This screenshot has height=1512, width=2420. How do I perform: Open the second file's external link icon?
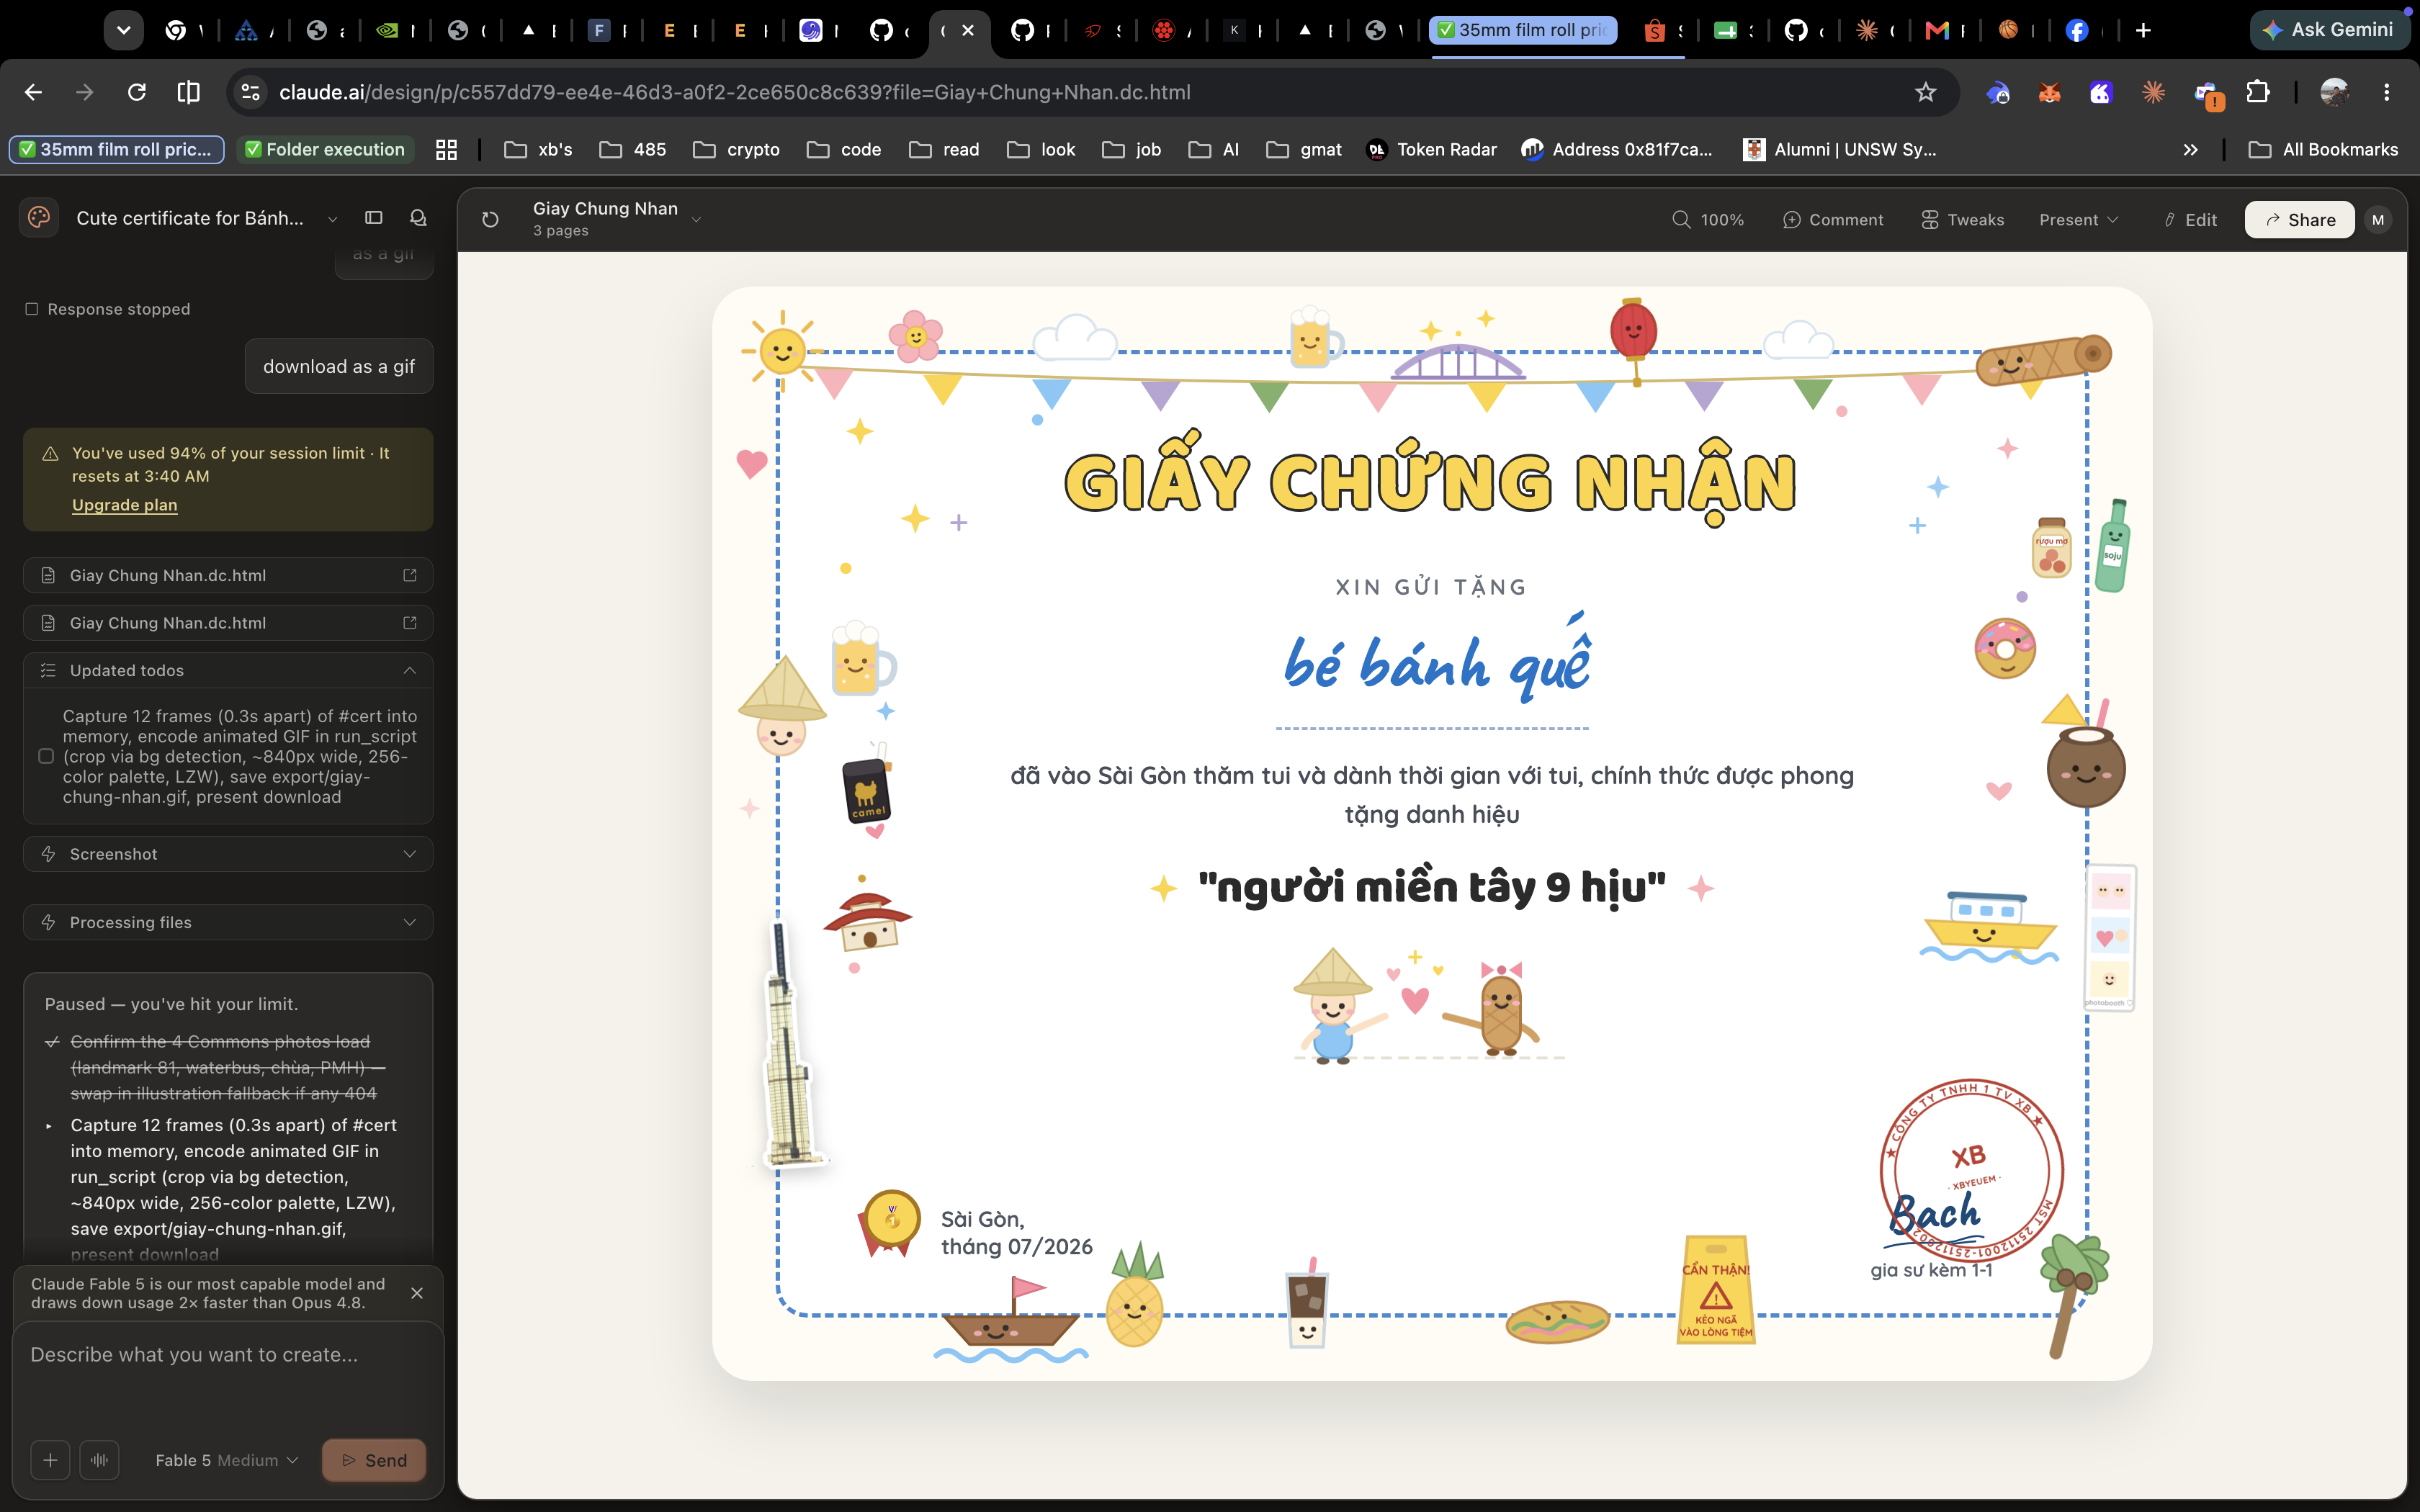pos(409,622)
